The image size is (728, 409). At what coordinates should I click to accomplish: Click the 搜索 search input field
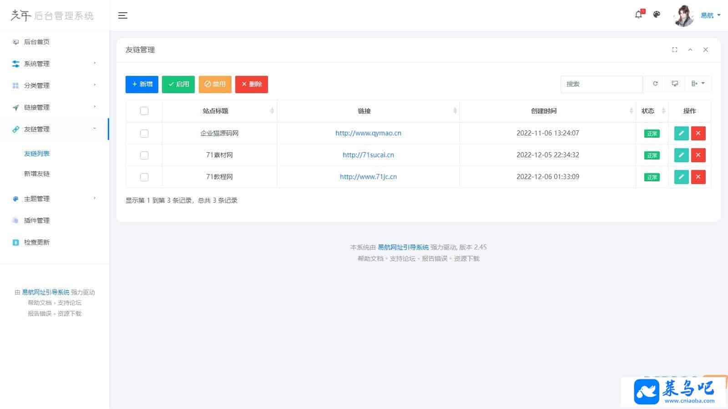pyautogui.click(x=601, y=84)
